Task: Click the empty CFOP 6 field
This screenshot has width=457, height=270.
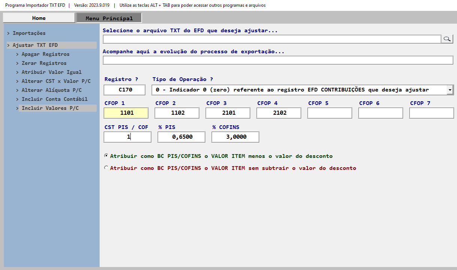Action: coord(381,113)
